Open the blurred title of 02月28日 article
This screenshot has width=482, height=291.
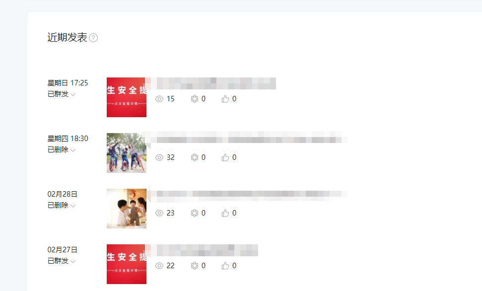click(x=252, y=194)
